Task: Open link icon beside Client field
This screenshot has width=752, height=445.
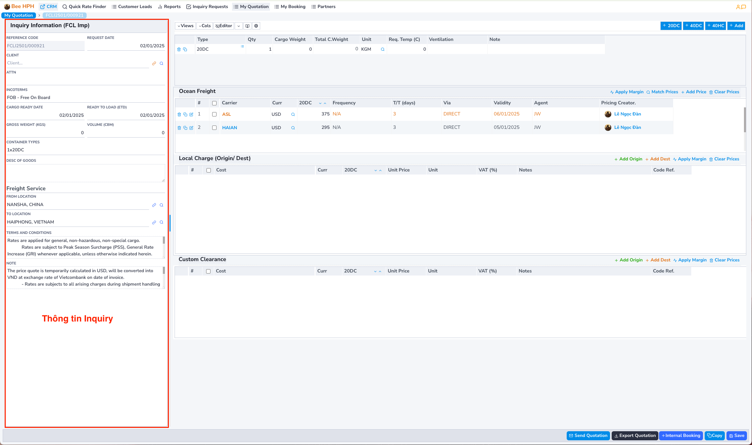Action: pyautogui.click(x=154, y=63)
